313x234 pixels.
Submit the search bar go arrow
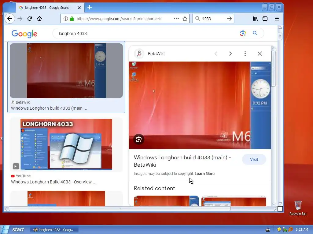(x=229, y=19)
